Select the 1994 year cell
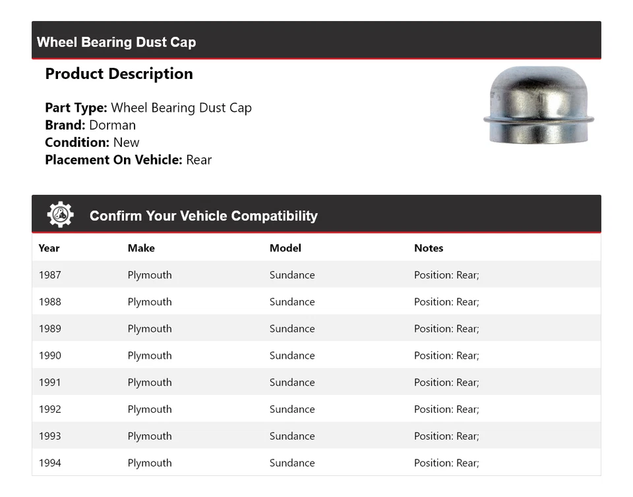The height and width of the screenshot is (497, 633). 49,463
